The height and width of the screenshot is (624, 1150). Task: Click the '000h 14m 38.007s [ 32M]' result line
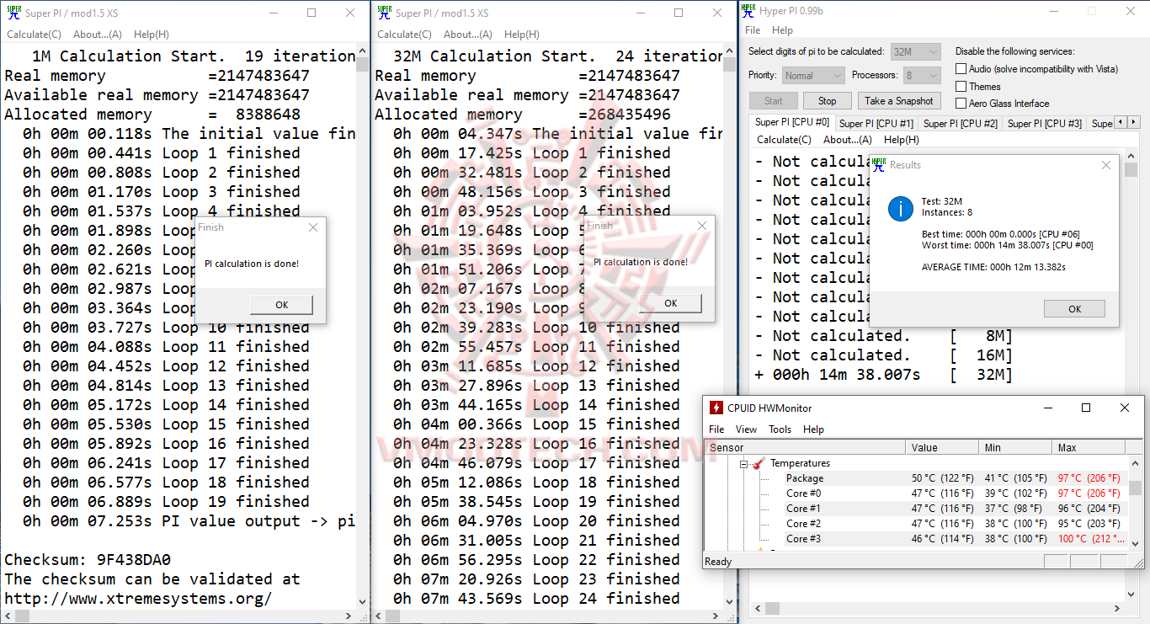[x=883, y=375]
